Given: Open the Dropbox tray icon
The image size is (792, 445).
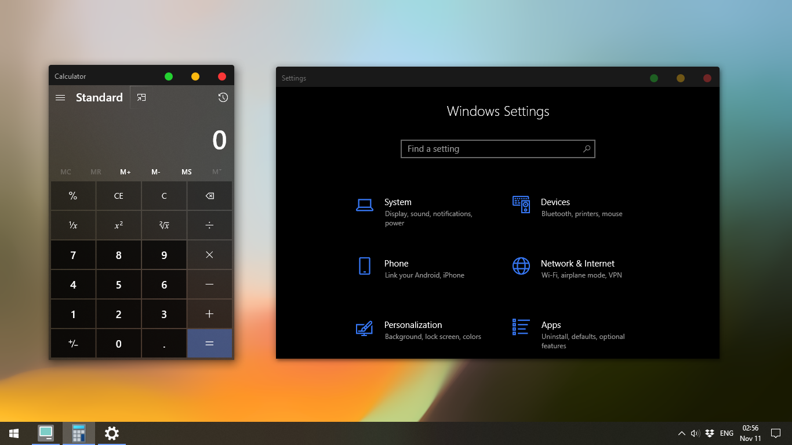Looking at the screenshot, I should (x=710, y=433).
